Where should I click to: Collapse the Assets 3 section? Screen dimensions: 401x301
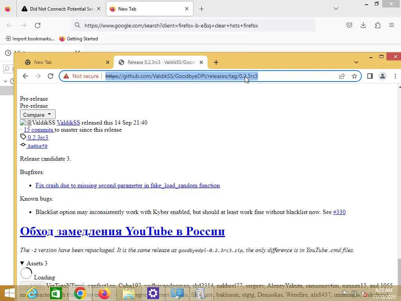[34, 263]
